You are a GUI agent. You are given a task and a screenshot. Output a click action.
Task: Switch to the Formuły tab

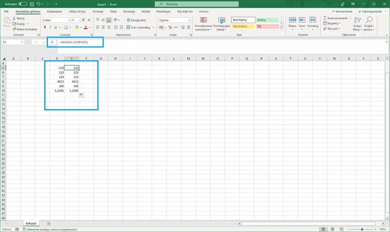click(98, 12)
